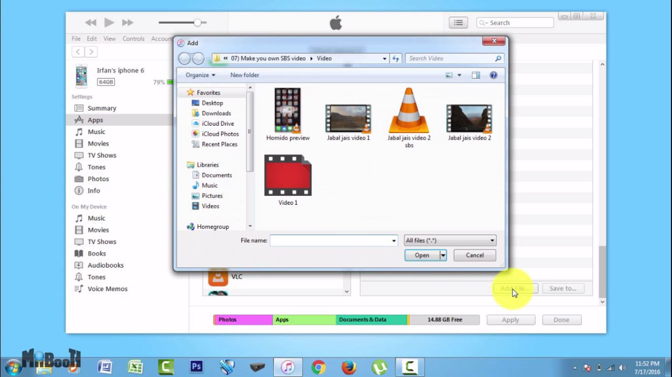This screenshot has height=377, width=672.
Task: Click the iTunes Search field
Action: click(x=515, y=23)
